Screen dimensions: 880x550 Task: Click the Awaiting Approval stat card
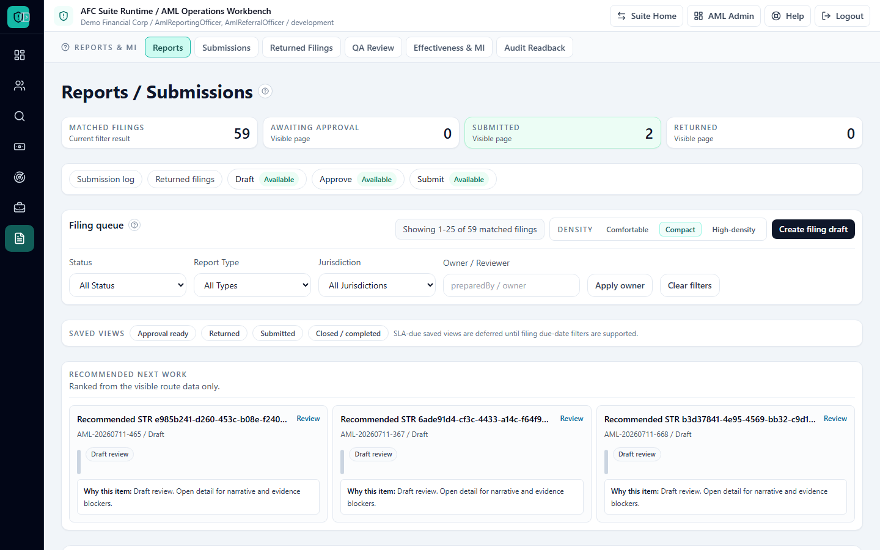pyautogui.click(x=361, y=133)
